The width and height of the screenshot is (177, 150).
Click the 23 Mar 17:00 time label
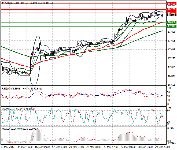[111, 147]
